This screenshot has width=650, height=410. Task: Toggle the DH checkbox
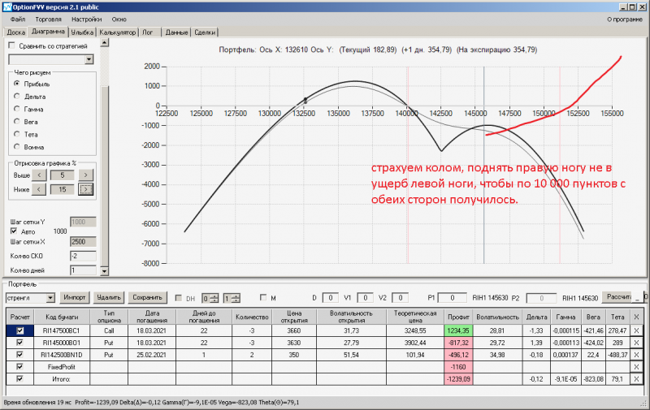[x=179, y=298]
